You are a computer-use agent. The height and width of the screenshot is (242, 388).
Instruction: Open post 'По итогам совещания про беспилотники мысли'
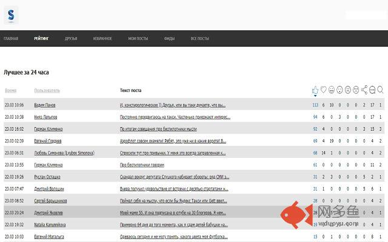coord(158,129)
